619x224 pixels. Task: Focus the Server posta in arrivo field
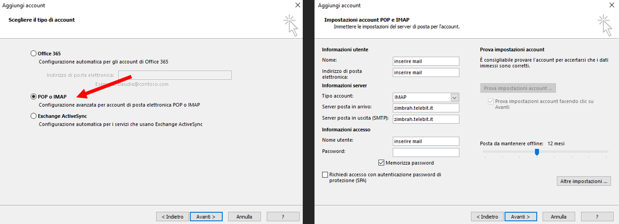[425, 108]
